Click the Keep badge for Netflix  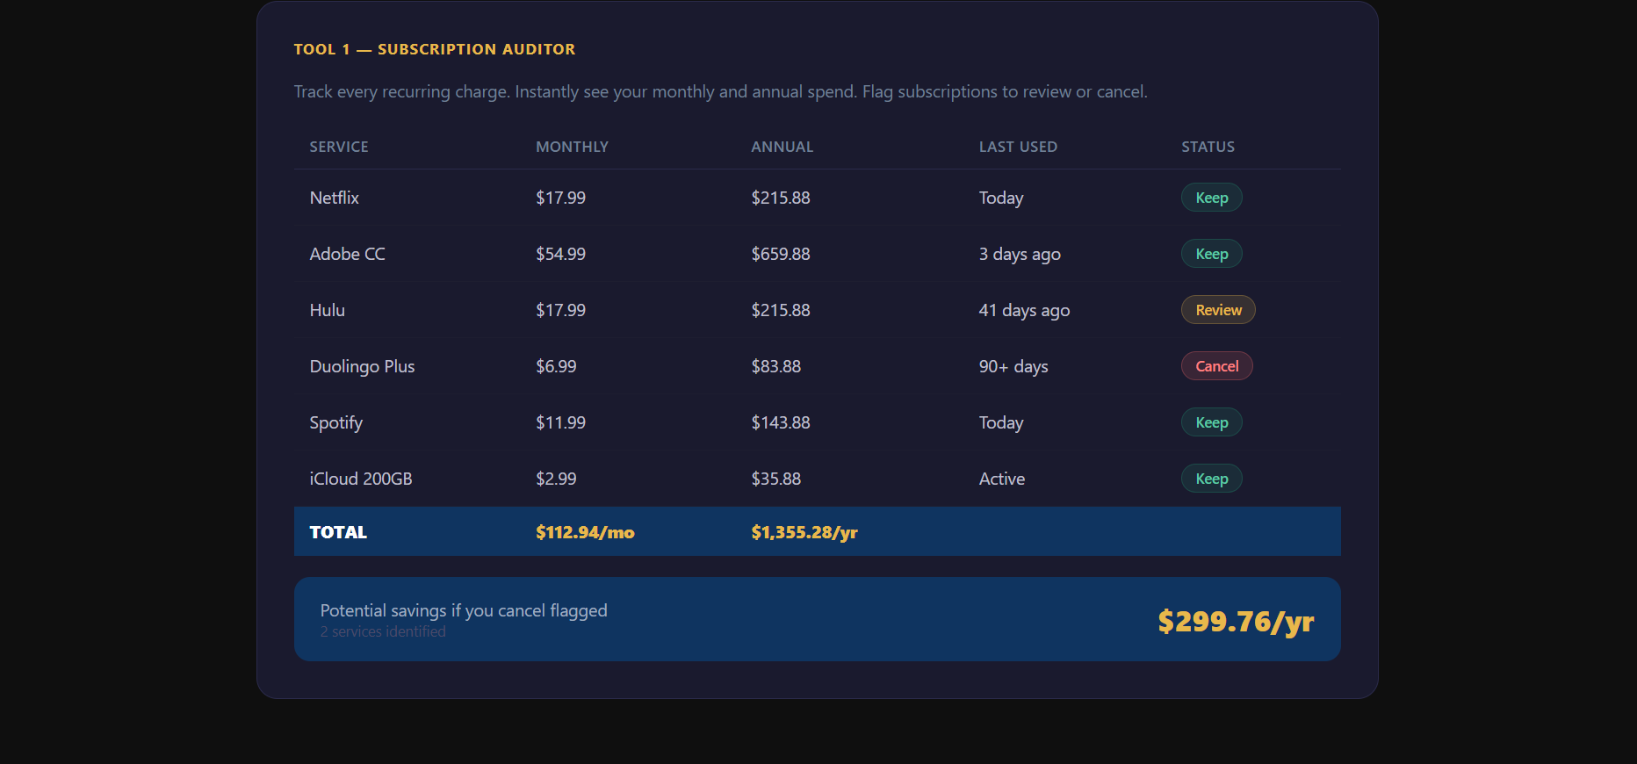pyautogui.click(x=1211, y=198)
